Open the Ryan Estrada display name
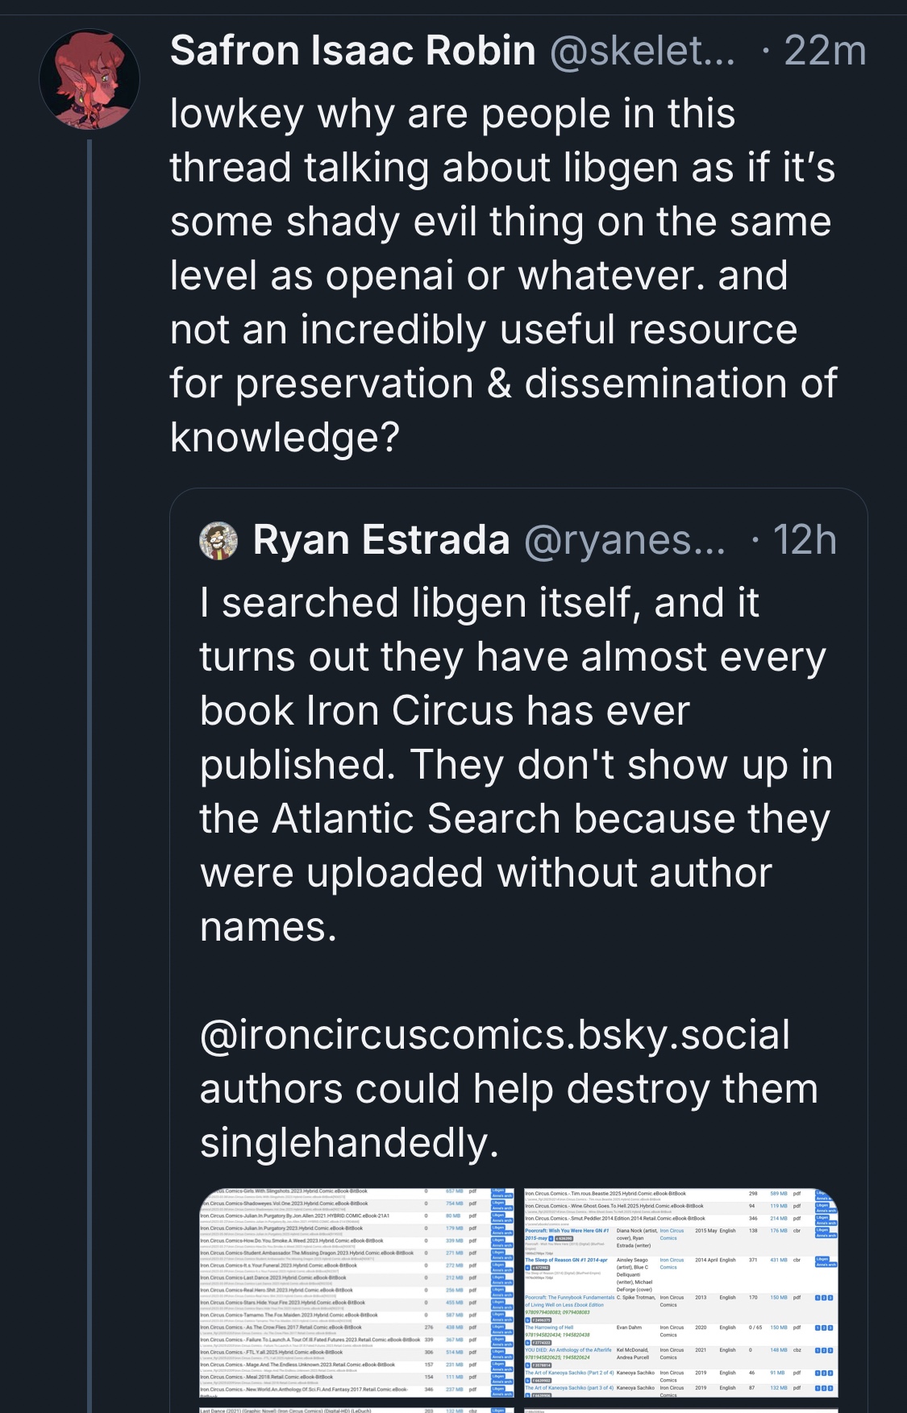Screen dimensions: 907x1413 click(x=381, y=539)
